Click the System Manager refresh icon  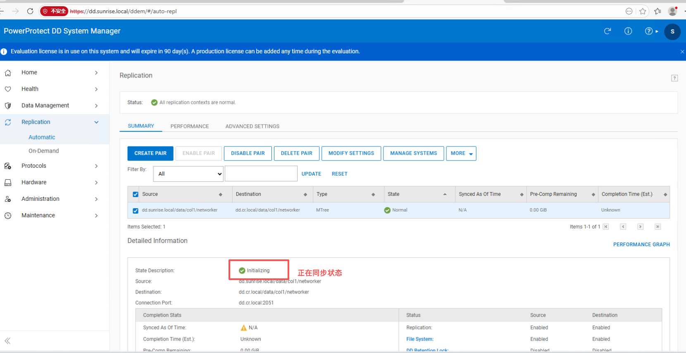coord(607,31)
